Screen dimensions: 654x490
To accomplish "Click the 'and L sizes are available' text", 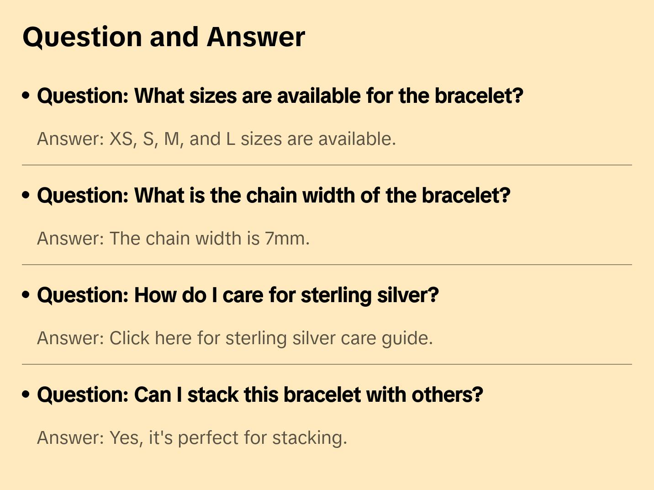I will click(292, 139).
